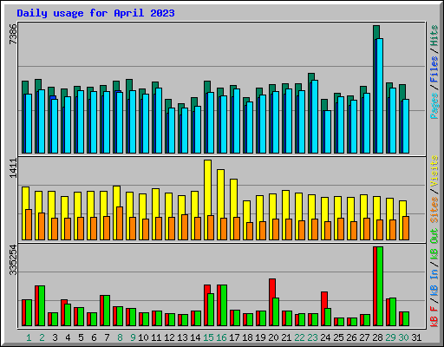Screen dimensions: 444x347
Task: Click day 30 on the x-axis
Action: [403, 337]
